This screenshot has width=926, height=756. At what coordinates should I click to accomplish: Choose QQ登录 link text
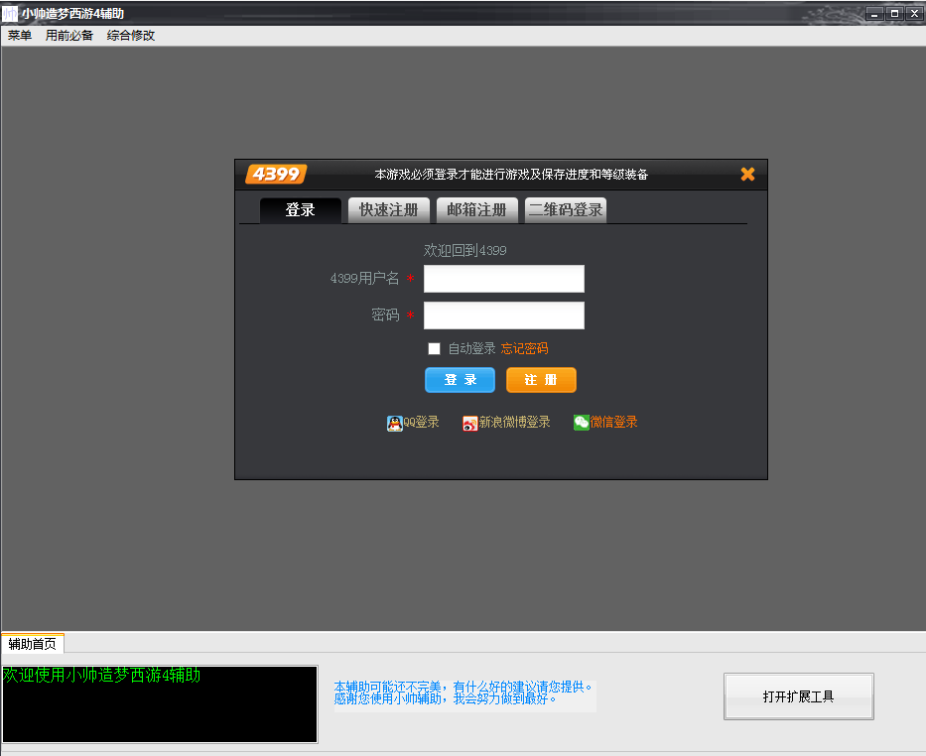point(421,422)
